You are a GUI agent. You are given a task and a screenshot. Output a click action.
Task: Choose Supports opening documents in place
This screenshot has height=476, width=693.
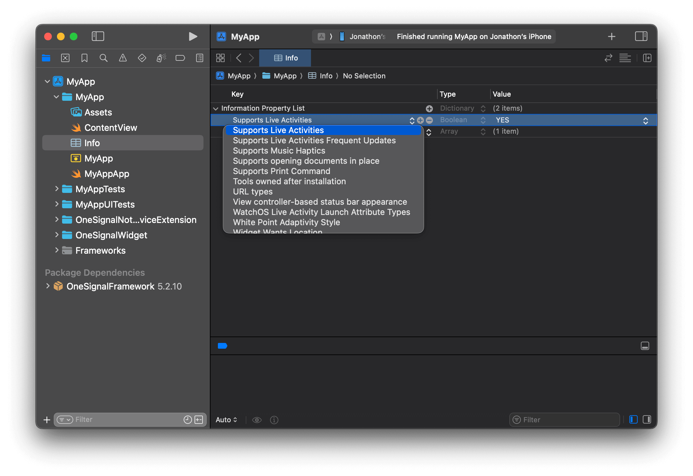pos(323,161)
